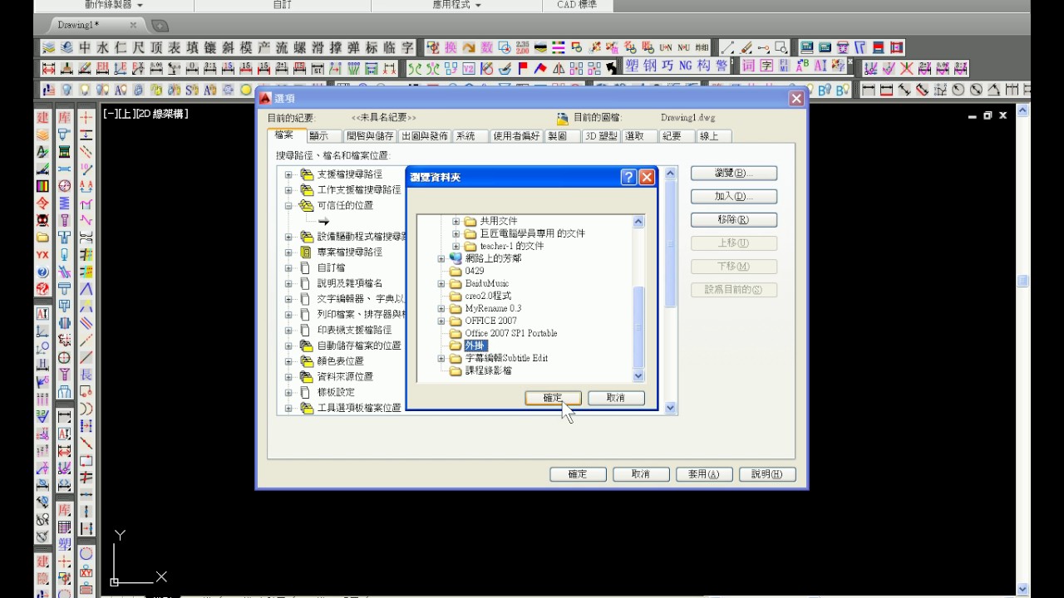Select the creo2.0程式 folder
The image size is (1064, 598).
pyautogui.click(x=488, y=296)
